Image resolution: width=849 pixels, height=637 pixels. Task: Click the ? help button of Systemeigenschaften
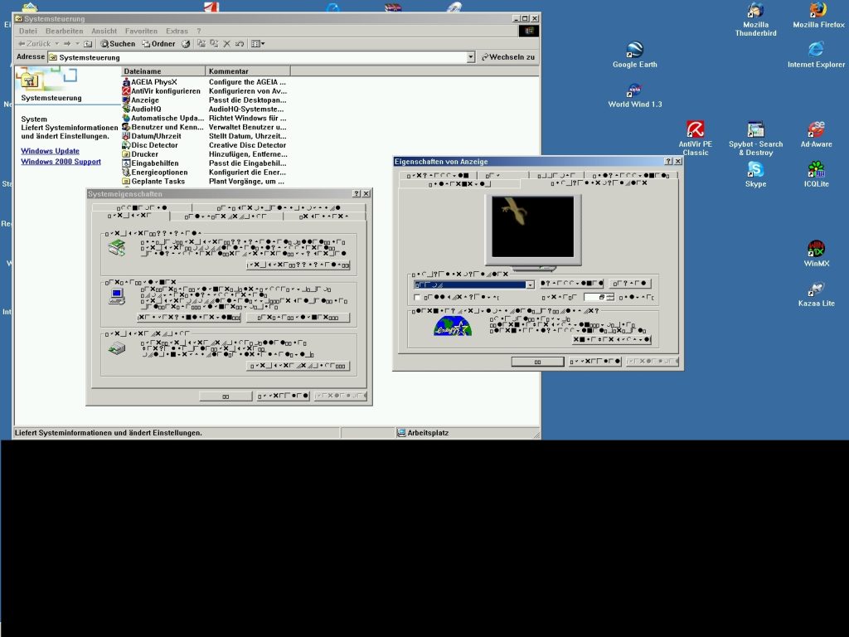point(357,193)
